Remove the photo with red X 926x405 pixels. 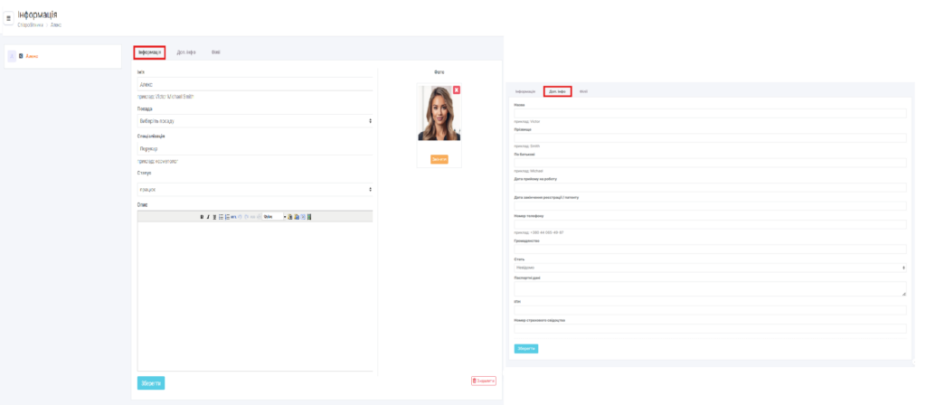click(457, 89)
